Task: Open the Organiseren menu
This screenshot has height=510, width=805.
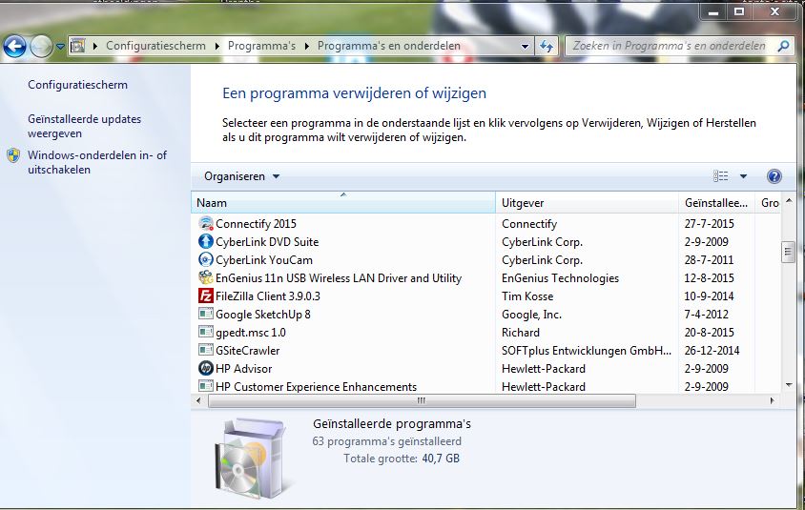Action: (x=241, y=176)
